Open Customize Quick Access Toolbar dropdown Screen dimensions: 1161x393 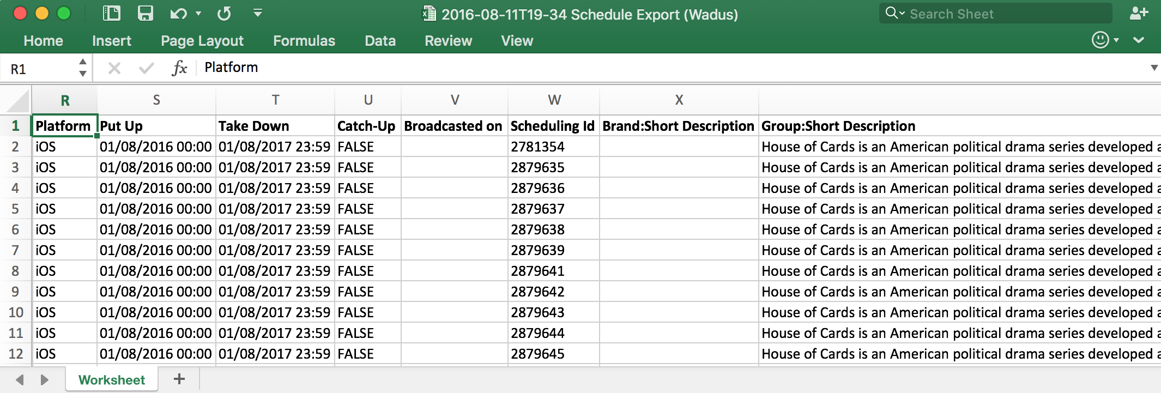tap(258, 13)
